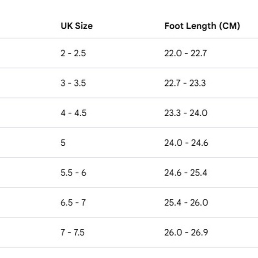Screen dimensions: 258x258
Task: Pick the UK size 4 - 4.5 cell
Action: 74,113
